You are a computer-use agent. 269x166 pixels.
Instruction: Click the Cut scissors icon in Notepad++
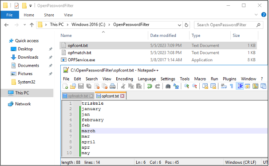click(123, 86)
